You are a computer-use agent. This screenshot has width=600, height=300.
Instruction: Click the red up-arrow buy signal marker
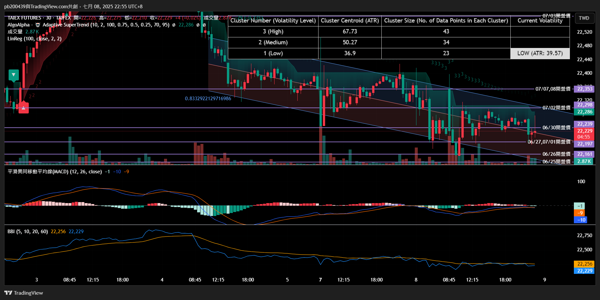[23, 108]
